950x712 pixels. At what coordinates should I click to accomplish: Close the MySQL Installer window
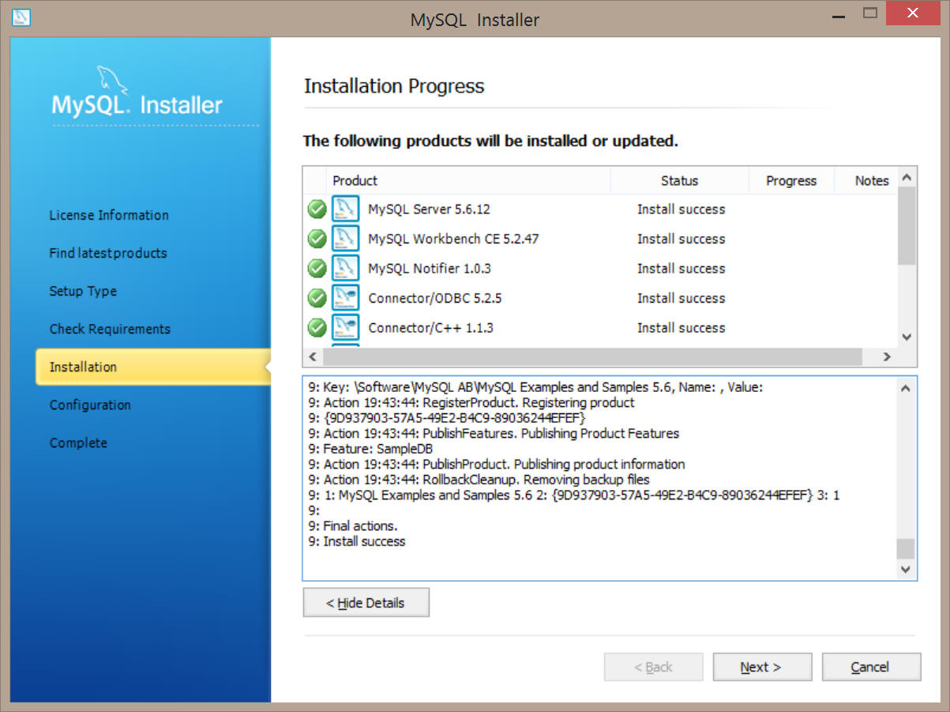pyautogui.click(x=913, y=13)
